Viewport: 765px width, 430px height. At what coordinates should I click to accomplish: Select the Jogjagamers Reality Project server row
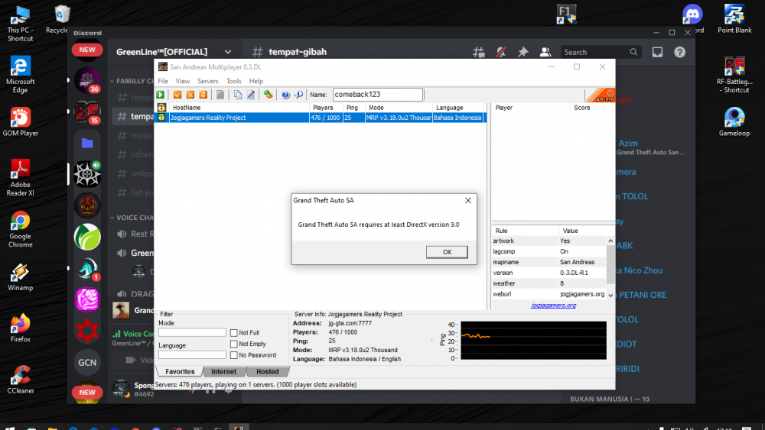pos(321,118)
